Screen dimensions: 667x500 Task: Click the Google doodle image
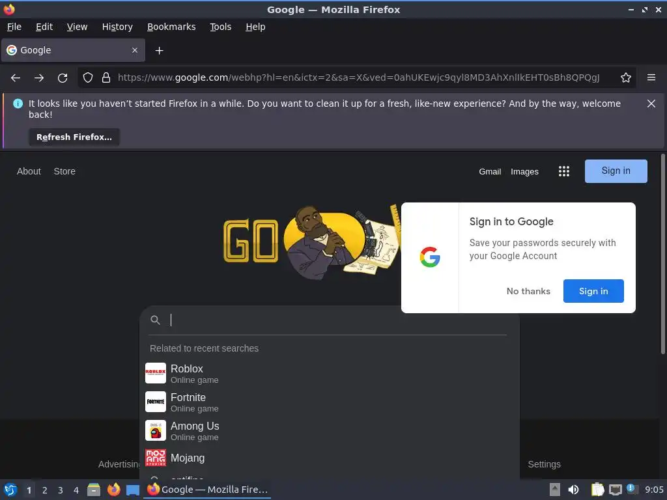[x=313, y=242]
